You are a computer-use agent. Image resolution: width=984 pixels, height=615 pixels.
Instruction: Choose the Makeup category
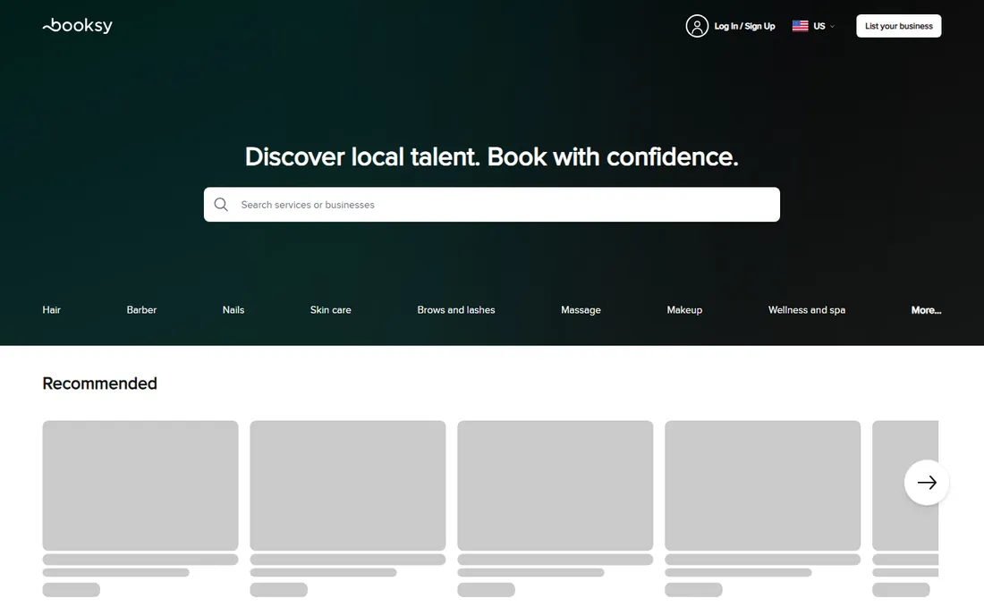click(684, 309)
